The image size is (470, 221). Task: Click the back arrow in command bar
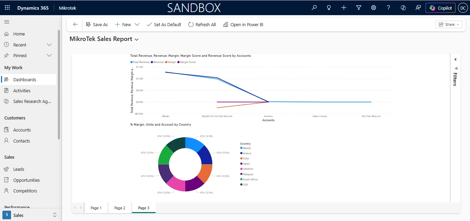[75, 24]
